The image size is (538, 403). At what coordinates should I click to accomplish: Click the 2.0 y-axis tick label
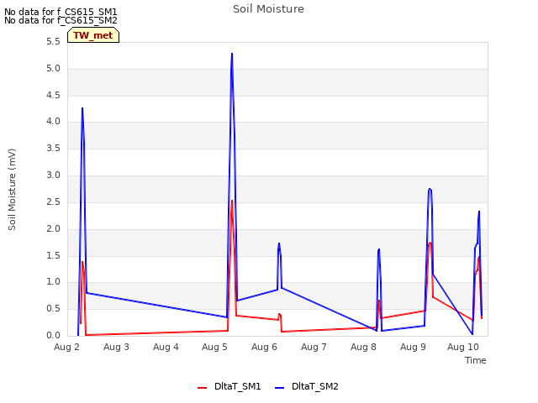point(53,229)
